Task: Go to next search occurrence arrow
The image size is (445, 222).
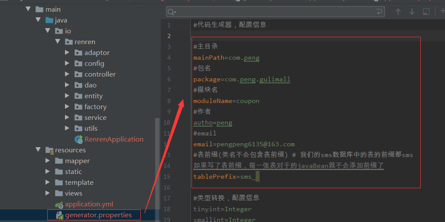Action: (412, 12)
